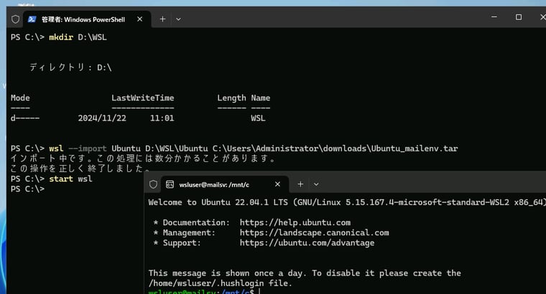The height and width of the screenshot is (294, 546).
Task: Click the '* Management:' label
Action: click(184, 232)
